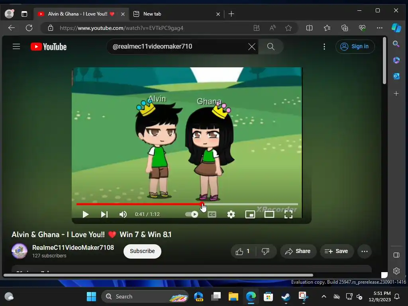Mute the video volume speaker icon
The image size is (408, 306).
click(123, 214)
